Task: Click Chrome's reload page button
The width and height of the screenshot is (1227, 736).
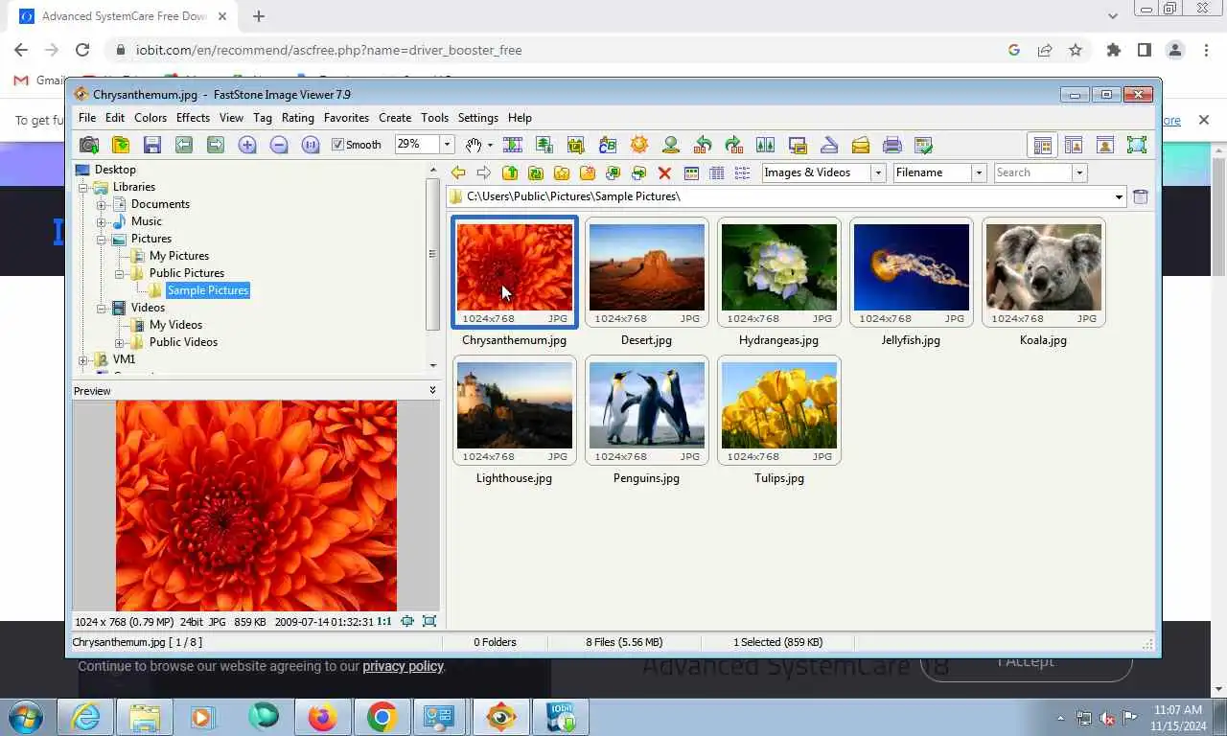Action: [82, 50]
